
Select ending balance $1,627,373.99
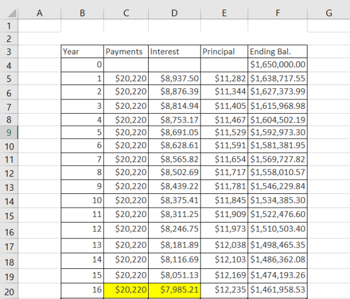pyautogui.click(x=277, y=92)
